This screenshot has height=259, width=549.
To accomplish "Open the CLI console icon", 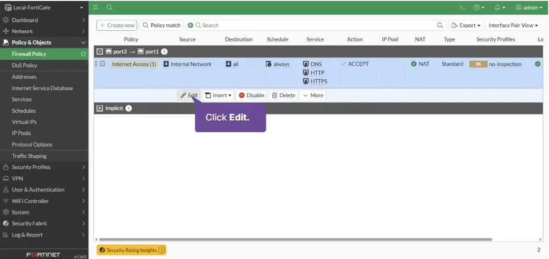I will coord(462,7).
